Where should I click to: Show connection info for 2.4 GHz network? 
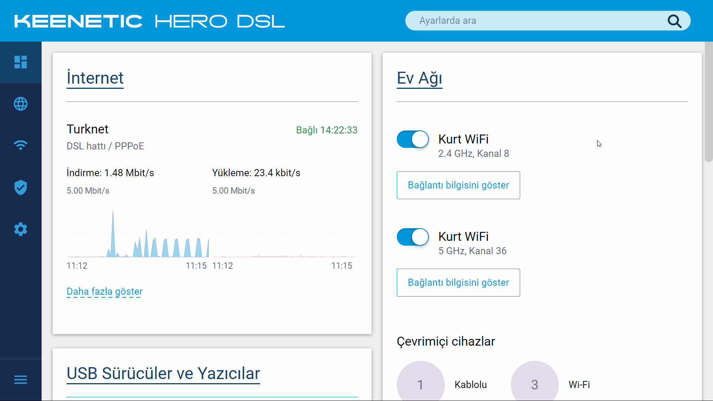coord(458,185)
